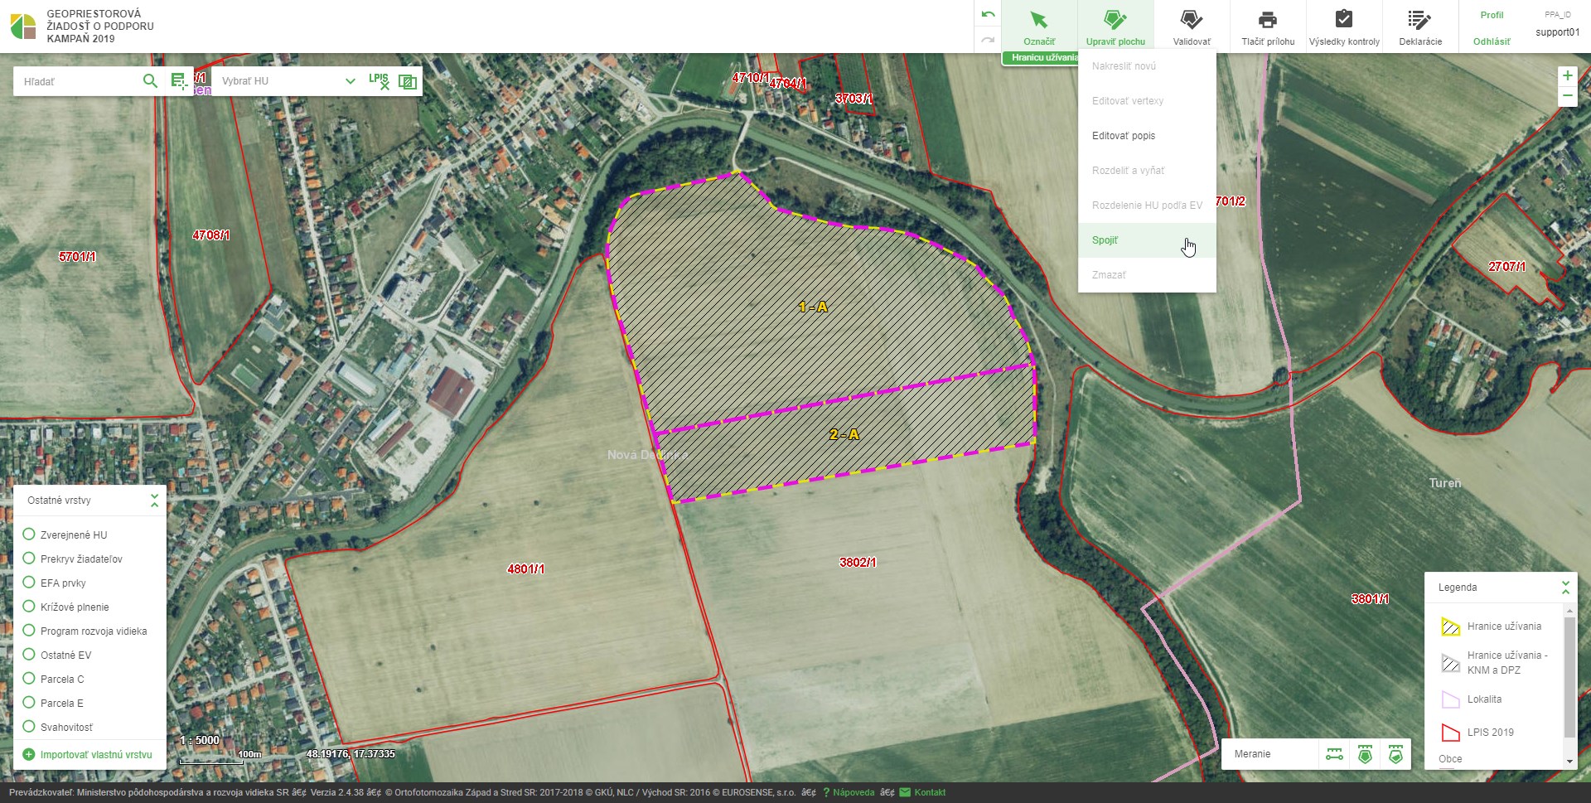Select the Označiť pointer tool
The width and height of the screenshot is (1591, 803).
tap(1039, 27)
